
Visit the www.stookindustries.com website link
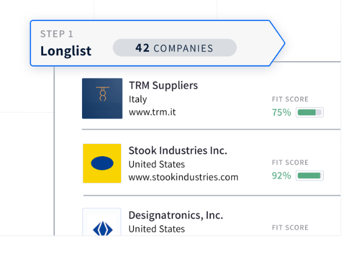pyautogui.click(x=183, y=177)
